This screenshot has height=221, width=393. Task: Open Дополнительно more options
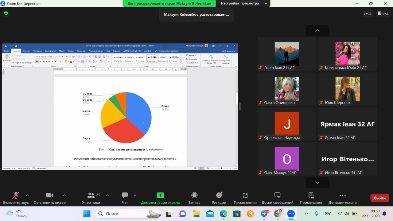(x=342, y=198)
